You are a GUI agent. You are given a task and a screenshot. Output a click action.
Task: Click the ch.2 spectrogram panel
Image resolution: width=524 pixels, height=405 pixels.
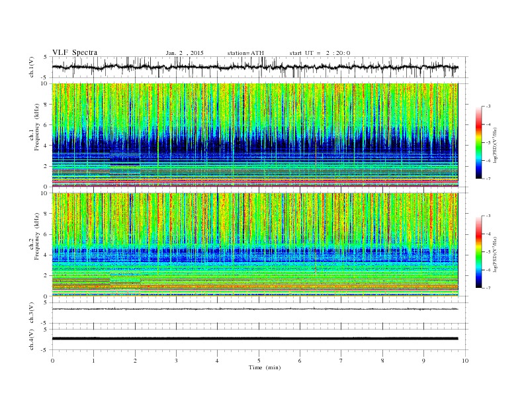pos(255,245)
